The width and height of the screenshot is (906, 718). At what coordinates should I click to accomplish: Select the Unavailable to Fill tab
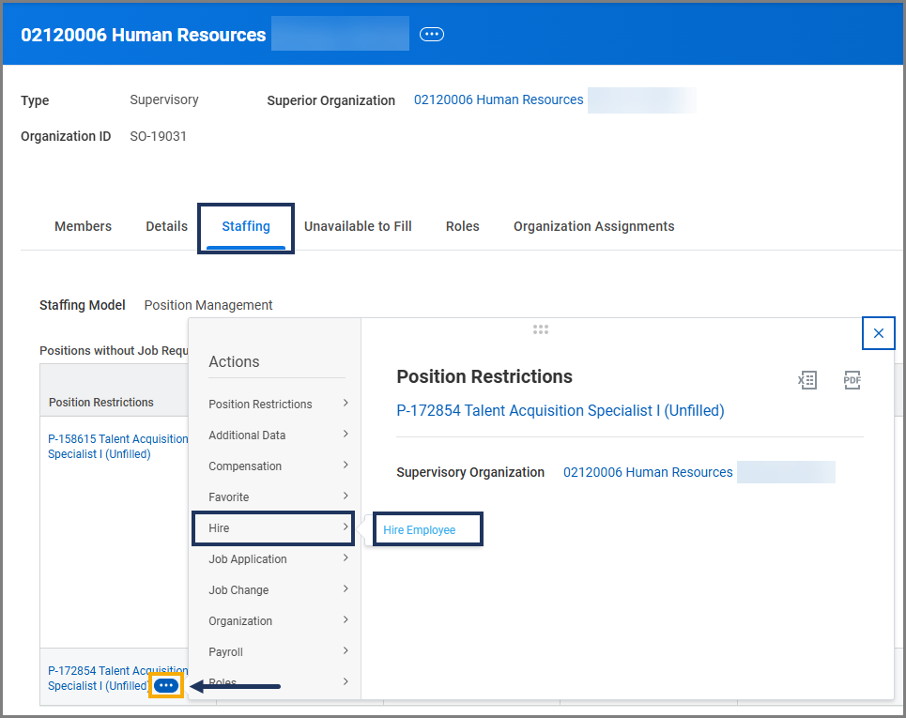coord(358,226)
